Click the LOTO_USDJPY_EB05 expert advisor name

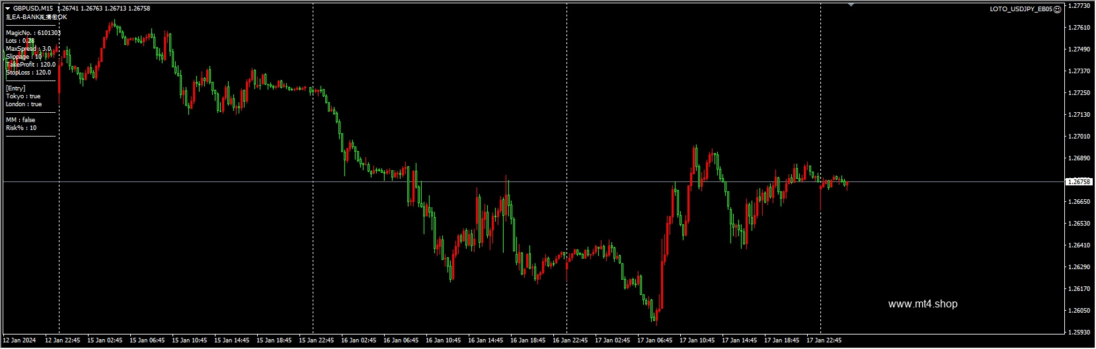pos(1021,9)
